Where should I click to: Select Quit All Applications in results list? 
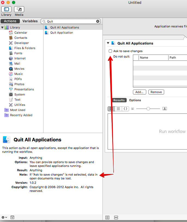point(73,27)
